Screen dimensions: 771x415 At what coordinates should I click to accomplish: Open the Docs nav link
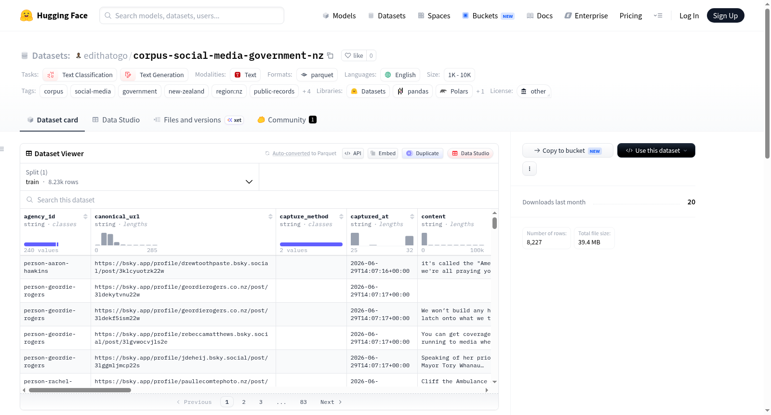click(x=539, y=15)
